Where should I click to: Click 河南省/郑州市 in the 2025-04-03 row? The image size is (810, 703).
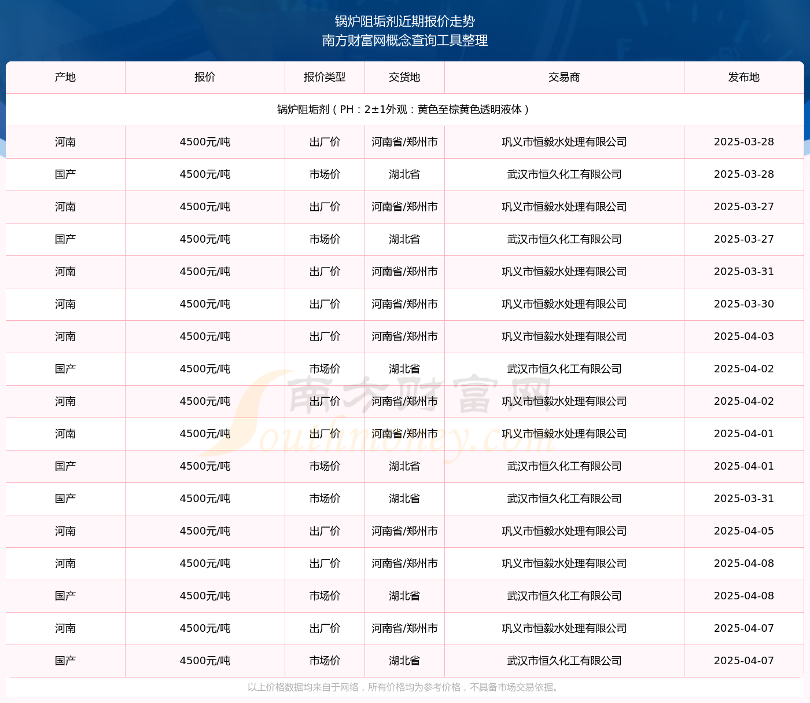tap(404, 336)
